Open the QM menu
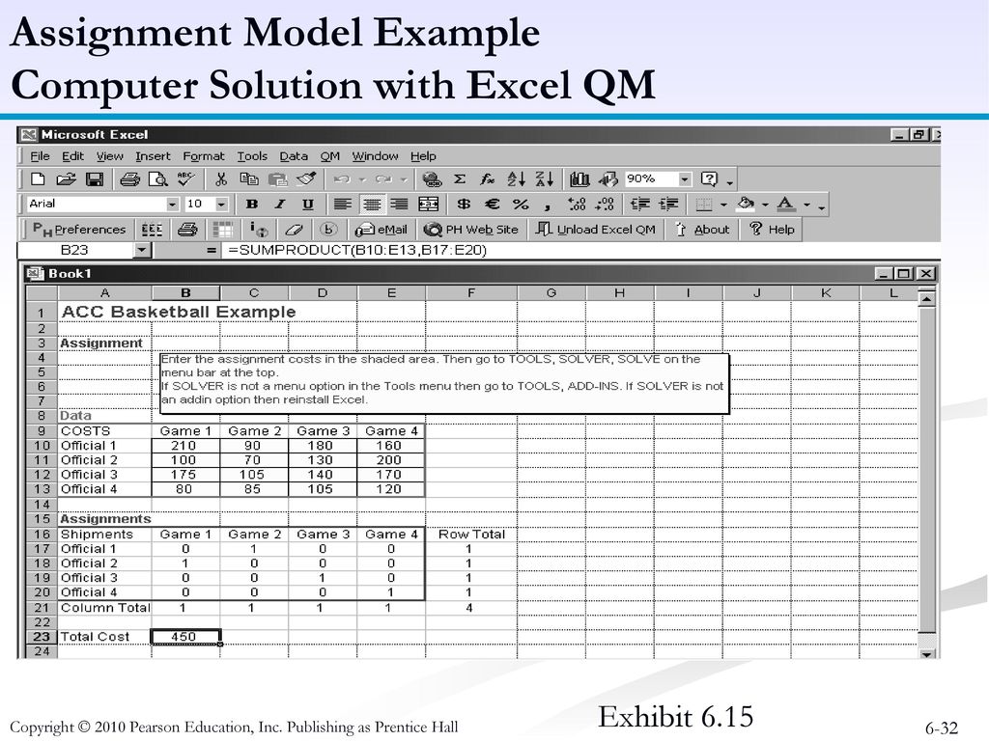 pos(330,156)
